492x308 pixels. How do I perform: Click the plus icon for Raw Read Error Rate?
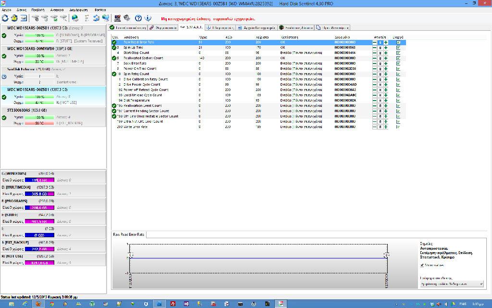(385, 42)
